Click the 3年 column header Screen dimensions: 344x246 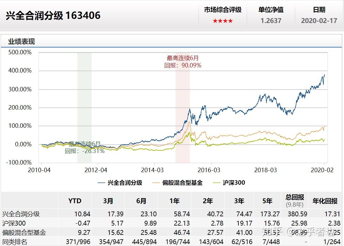point(239,201)
